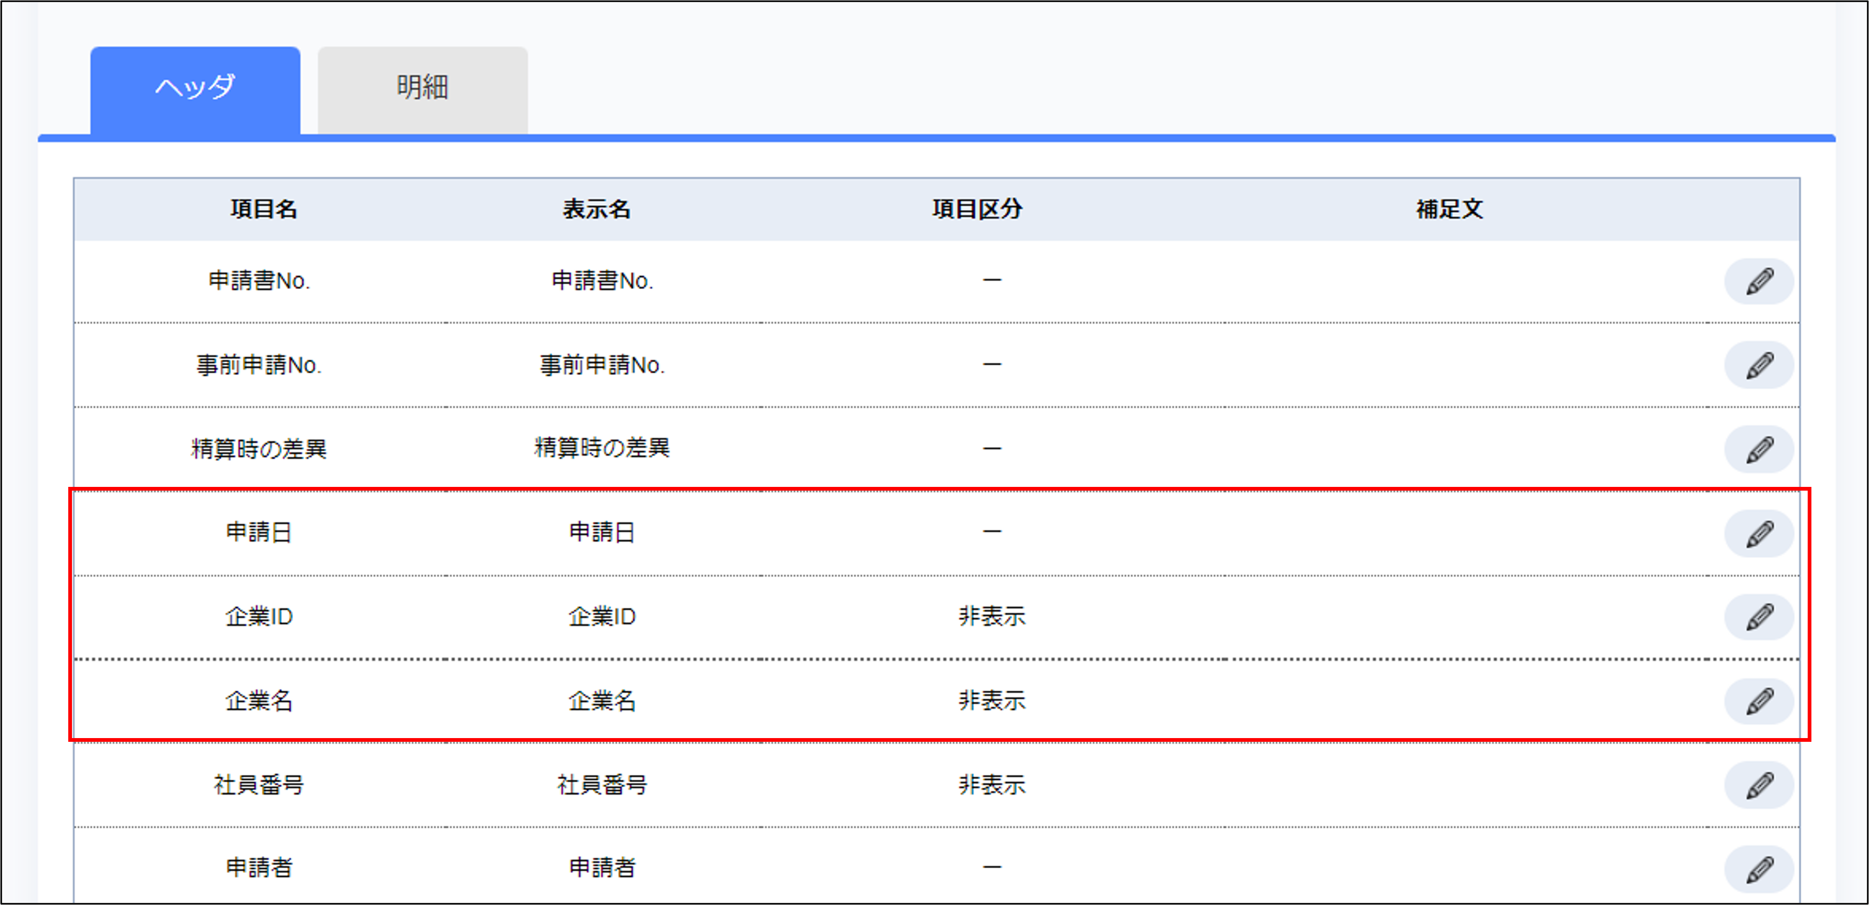Click the 項目名 column header
Image resolution: width=1869 pixels, height=905 pixels.
pyautogui.click(x=263, y=209)
